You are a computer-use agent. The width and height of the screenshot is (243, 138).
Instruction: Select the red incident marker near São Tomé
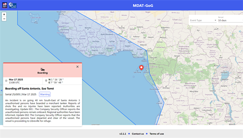(141, 68)
